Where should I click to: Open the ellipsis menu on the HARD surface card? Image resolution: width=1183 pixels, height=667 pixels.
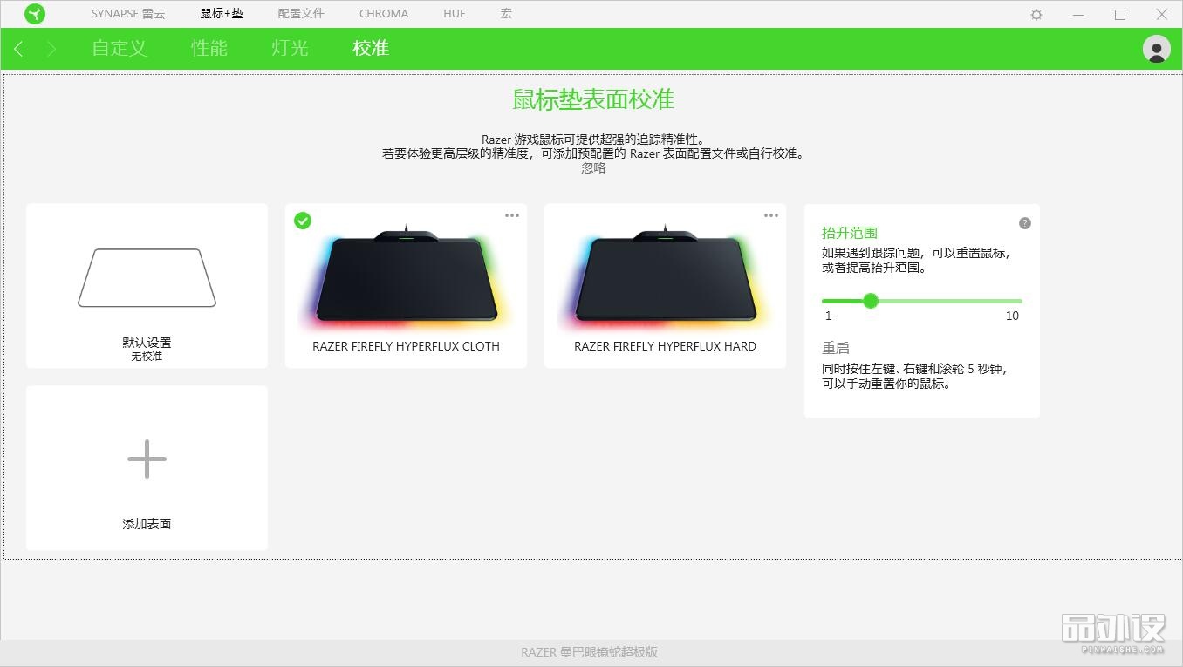tap(770, 214)
